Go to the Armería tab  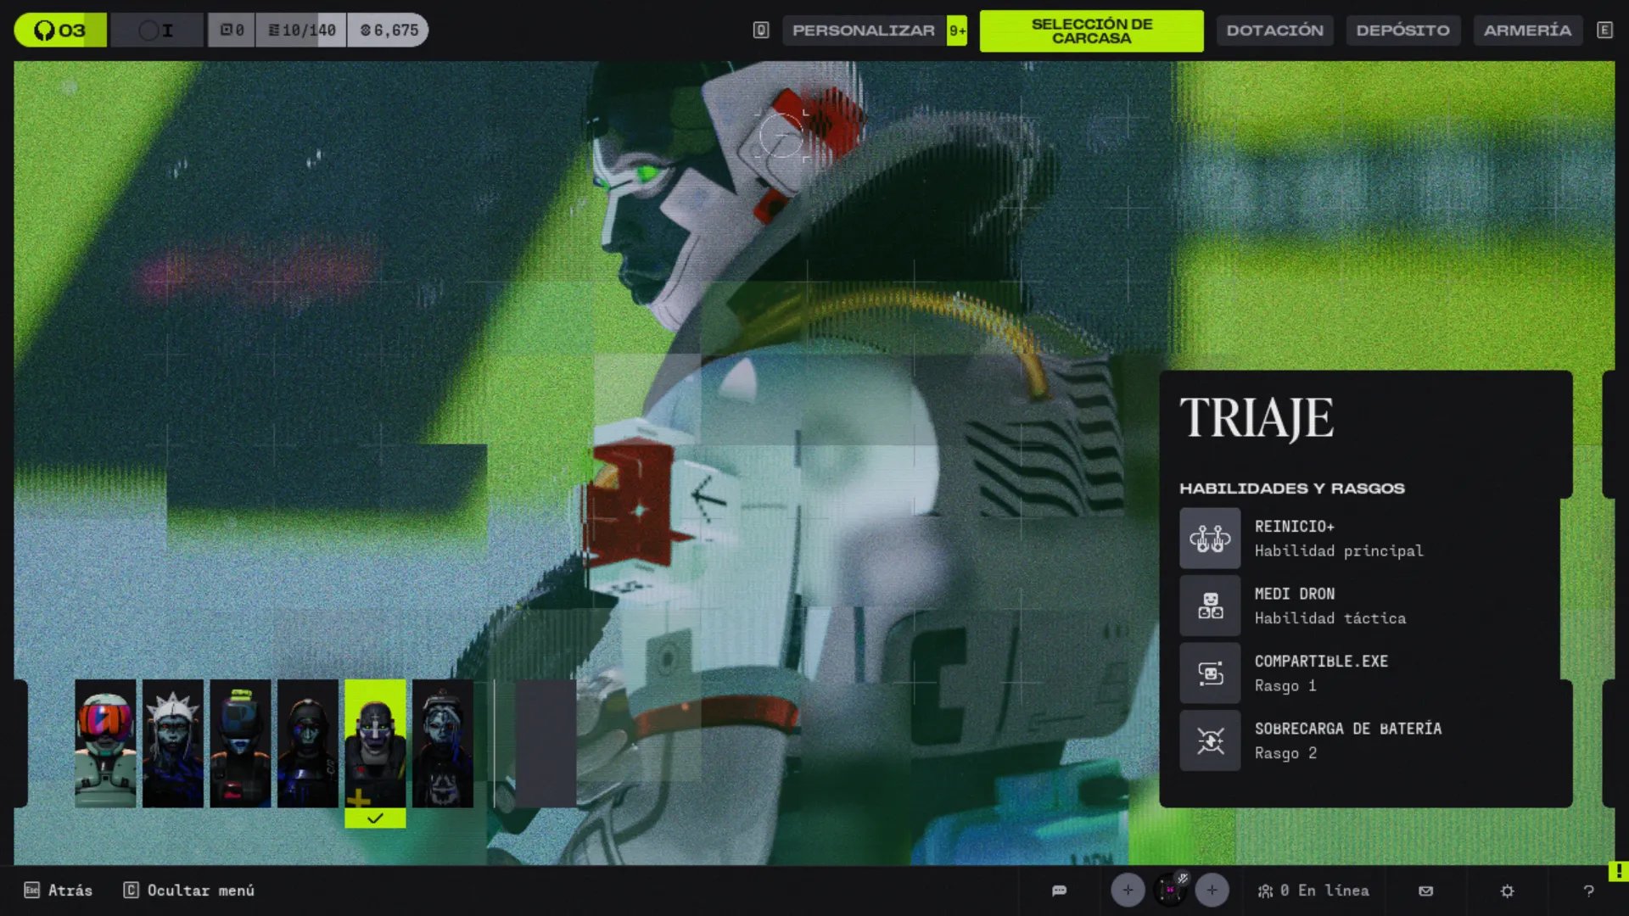point(1527,31)
